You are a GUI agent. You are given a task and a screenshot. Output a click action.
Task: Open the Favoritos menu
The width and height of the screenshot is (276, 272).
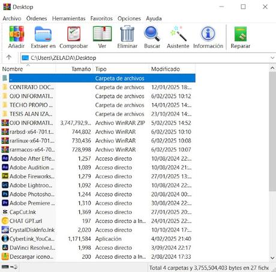[101, 19]
